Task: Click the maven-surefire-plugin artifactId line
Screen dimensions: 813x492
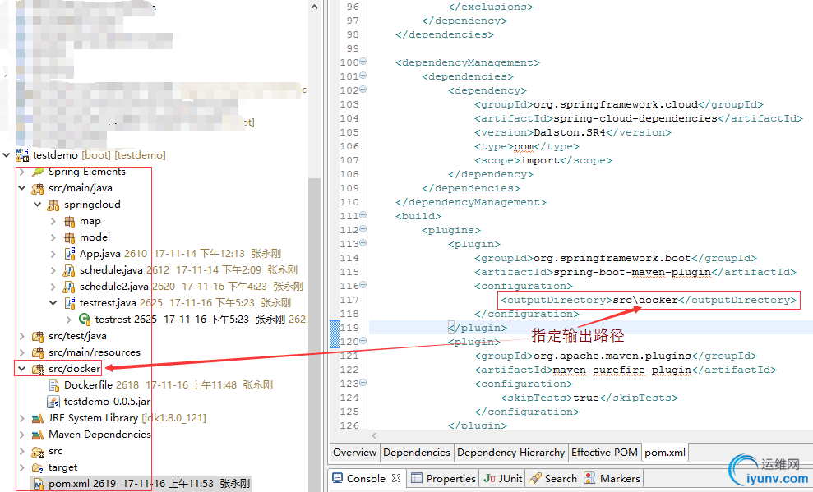Action: coord(626,370)
